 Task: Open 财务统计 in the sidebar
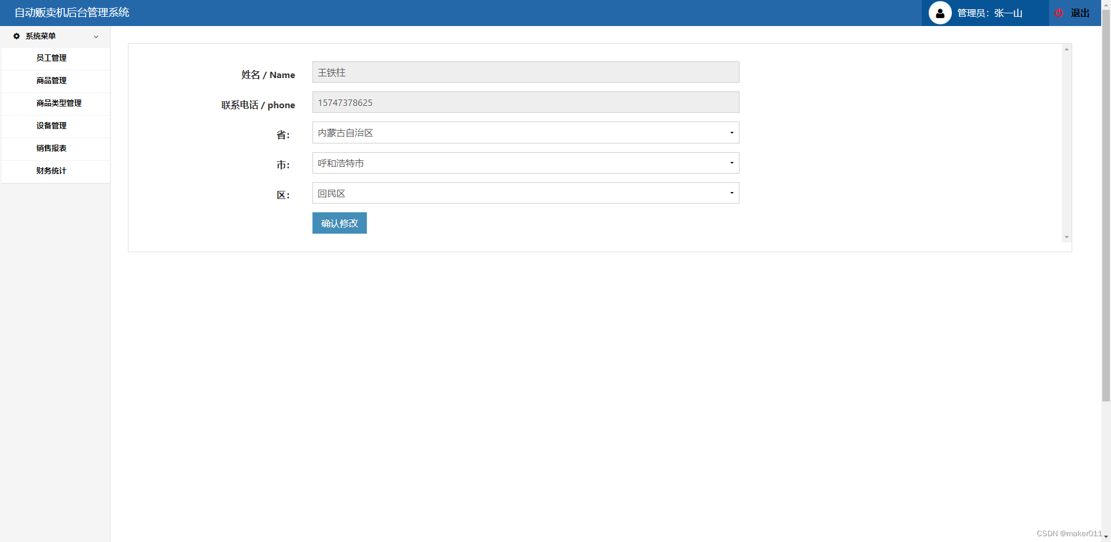(x=56, y=171)
